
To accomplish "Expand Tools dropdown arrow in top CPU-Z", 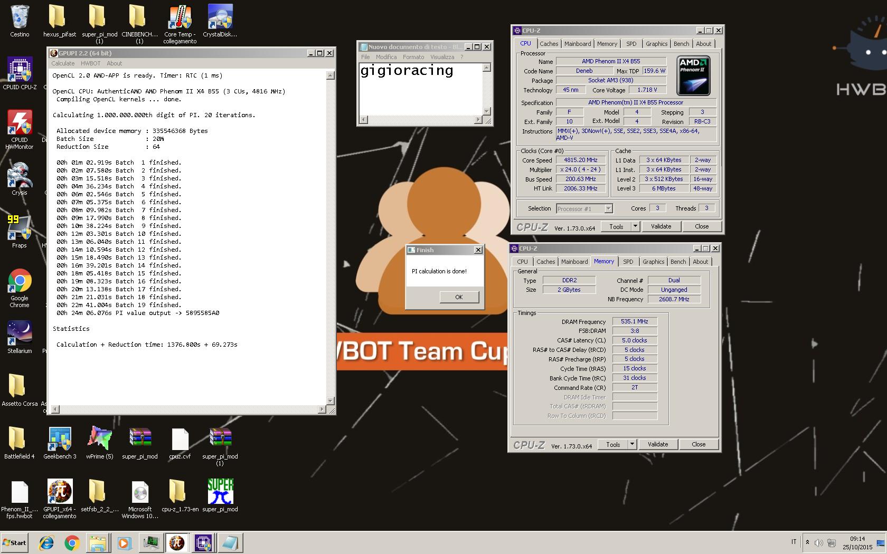I will click(635, 226).
